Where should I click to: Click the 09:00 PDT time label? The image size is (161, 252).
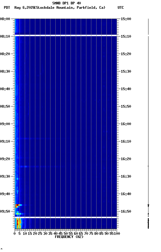coord(5,124)
